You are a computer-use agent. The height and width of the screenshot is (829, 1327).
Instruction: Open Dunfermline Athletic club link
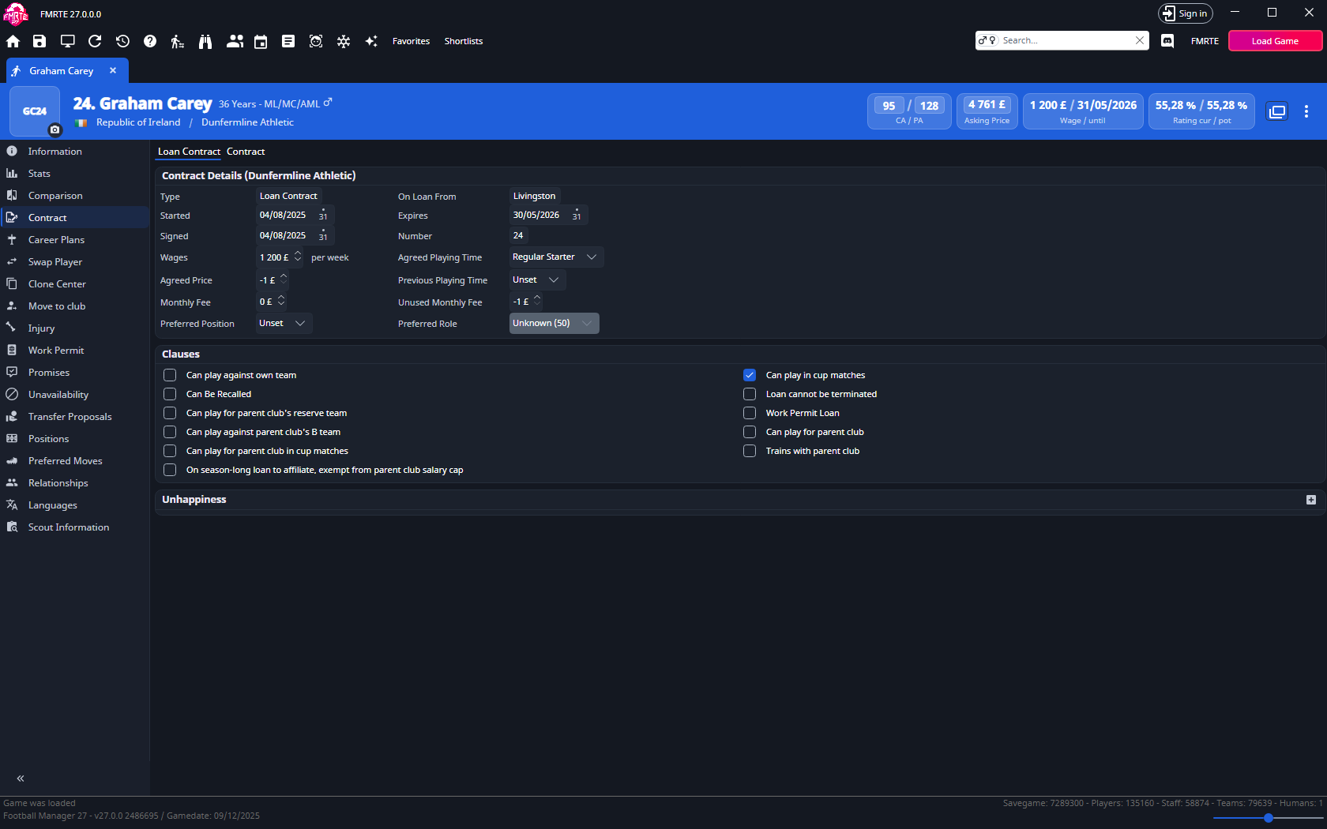point(247,122)
